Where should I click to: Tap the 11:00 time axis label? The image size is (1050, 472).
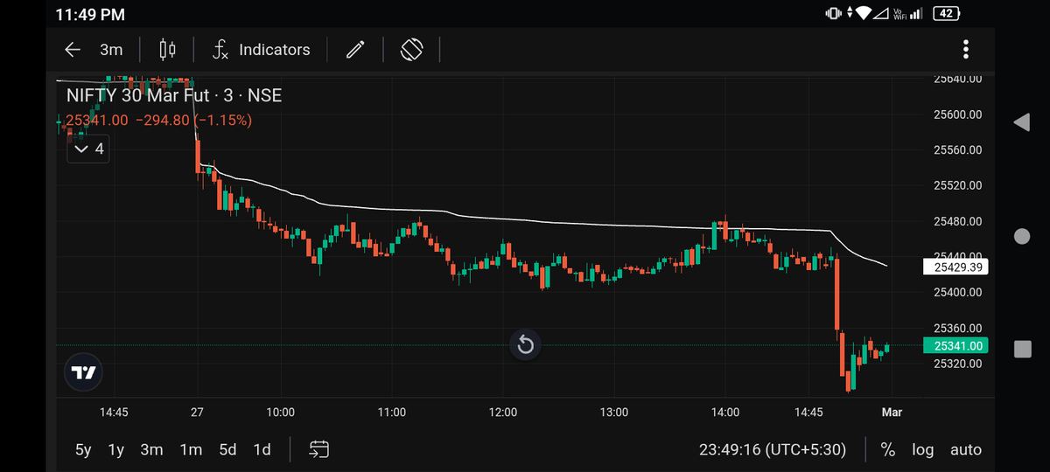(391, 412)
